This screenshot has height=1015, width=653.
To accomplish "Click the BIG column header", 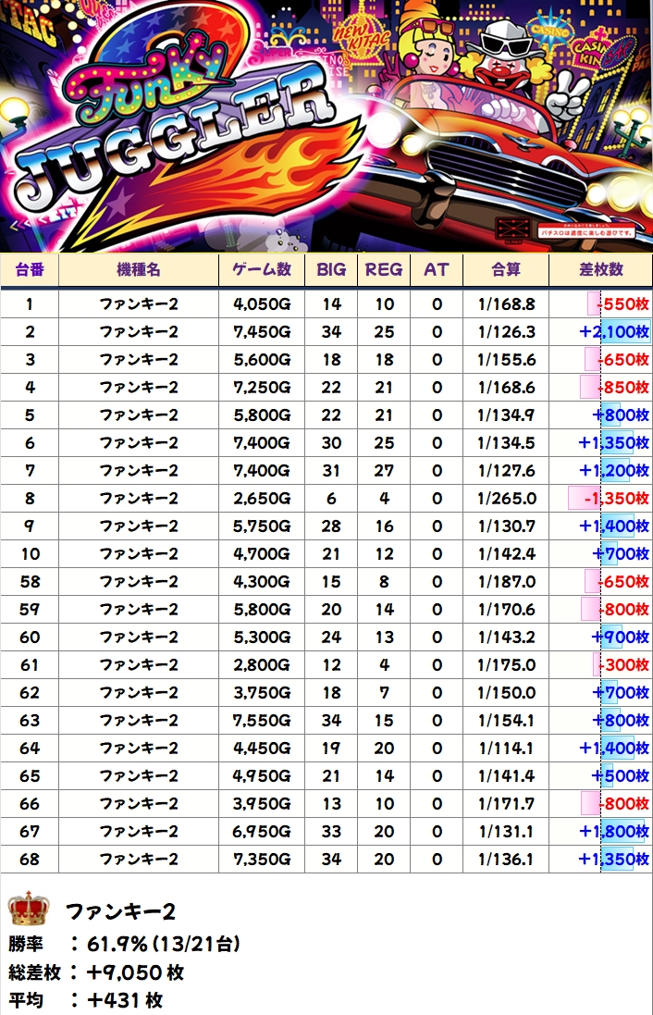I will (x=330, y=269).
